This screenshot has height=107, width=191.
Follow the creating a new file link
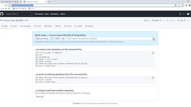[x=50, y=42]
